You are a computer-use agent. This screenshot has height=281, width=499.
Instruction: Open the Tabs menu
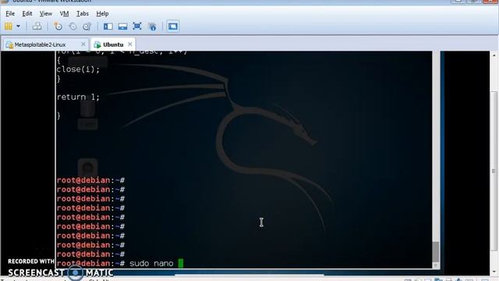click(83, 14)
